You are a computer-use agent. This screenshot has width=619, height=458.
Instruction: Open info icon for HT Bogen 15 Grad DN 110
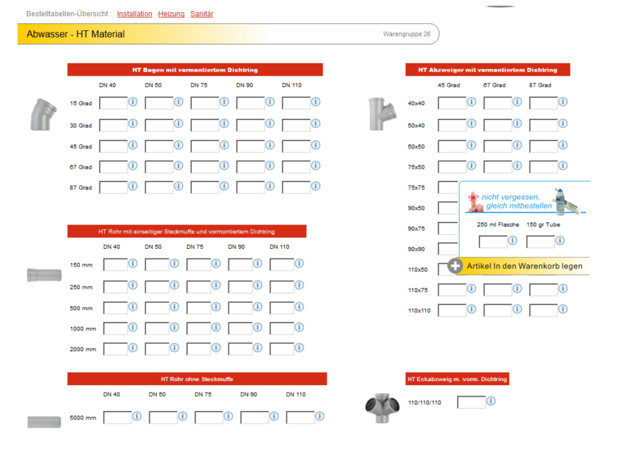(316, 102)
